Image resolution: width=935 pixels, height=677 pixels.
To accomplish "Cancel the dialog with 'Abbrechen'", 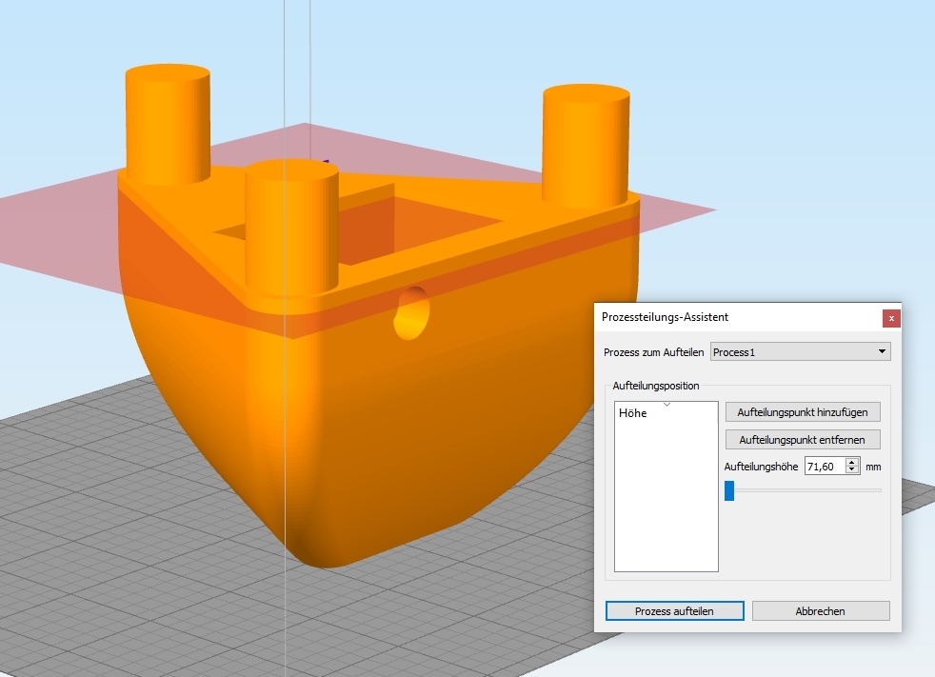I will click(x=820, y=611).
